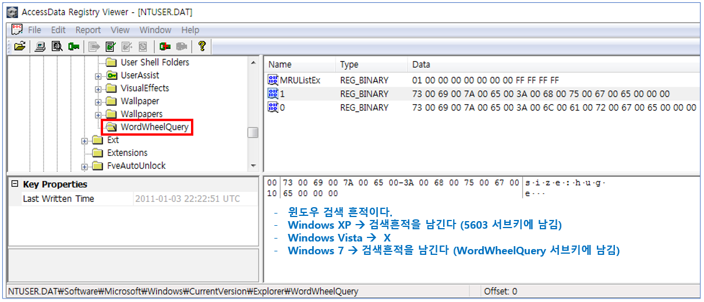Expand the UserAssist tree node
Viewport: 704px width, 302px height.
pos(98,76)
